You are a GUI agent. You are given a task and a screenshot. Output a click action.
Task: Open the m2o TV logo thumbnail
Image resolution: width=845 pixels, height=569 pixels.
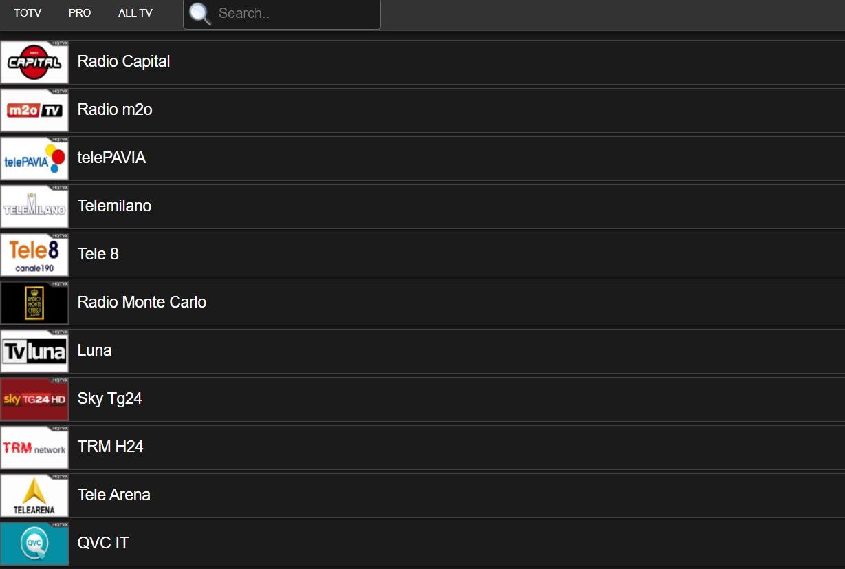point(34,110)
